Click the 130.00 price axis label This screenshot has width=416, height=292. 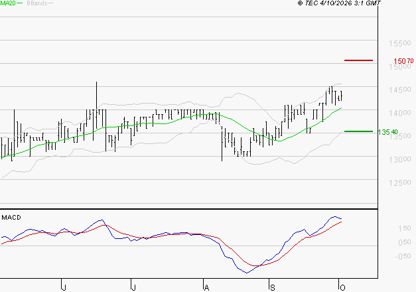[400, 159]
